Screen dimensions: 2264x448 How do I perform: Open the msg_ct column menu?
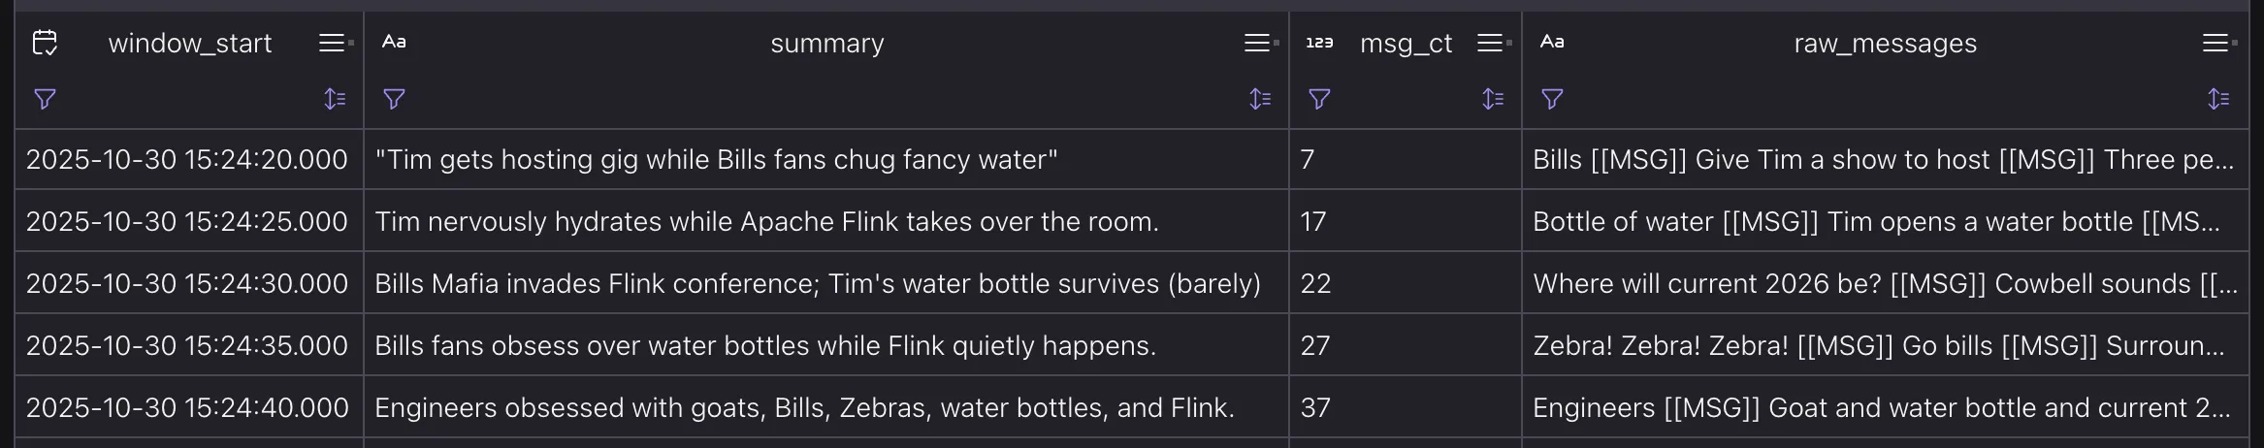(1491, 43)
